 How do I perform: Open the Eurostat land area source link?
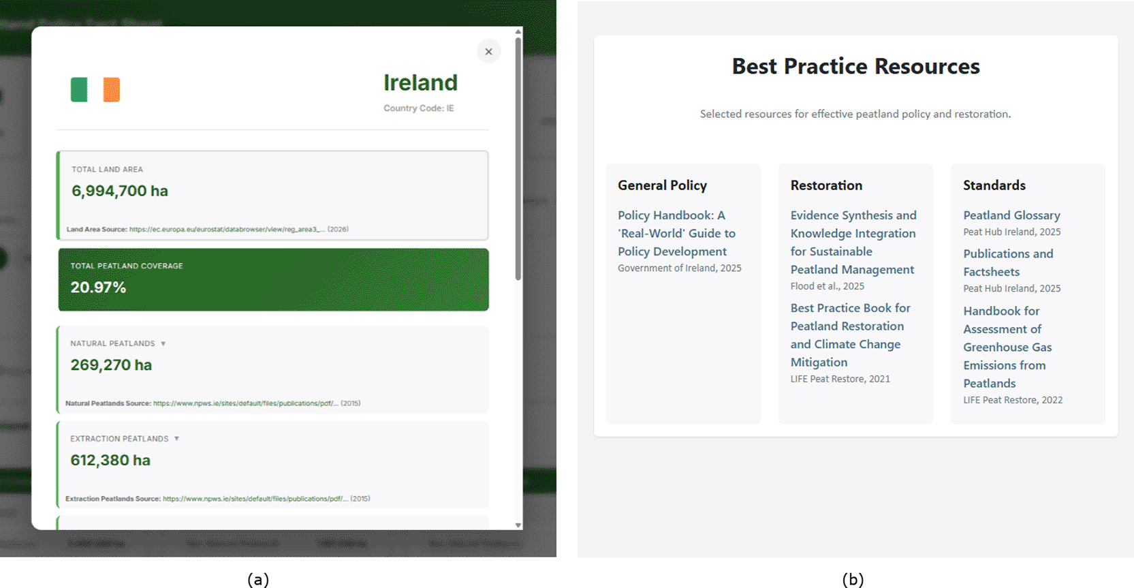pos(227,230)
